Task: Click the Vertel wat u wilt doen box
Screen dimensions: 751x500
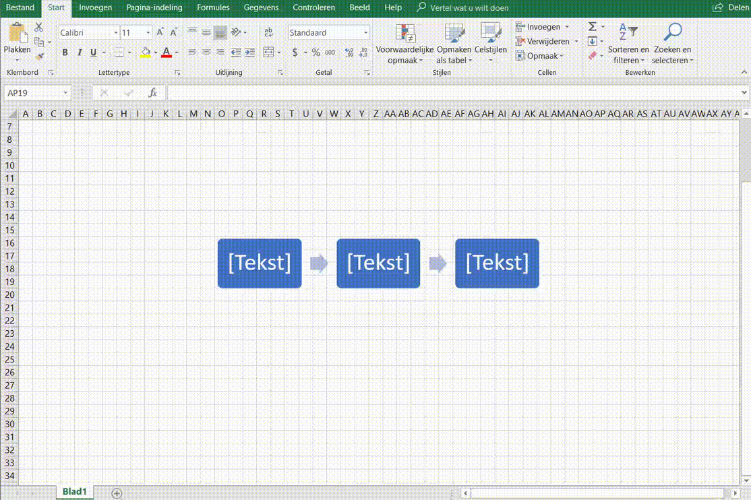Action: tap(462, 7)
